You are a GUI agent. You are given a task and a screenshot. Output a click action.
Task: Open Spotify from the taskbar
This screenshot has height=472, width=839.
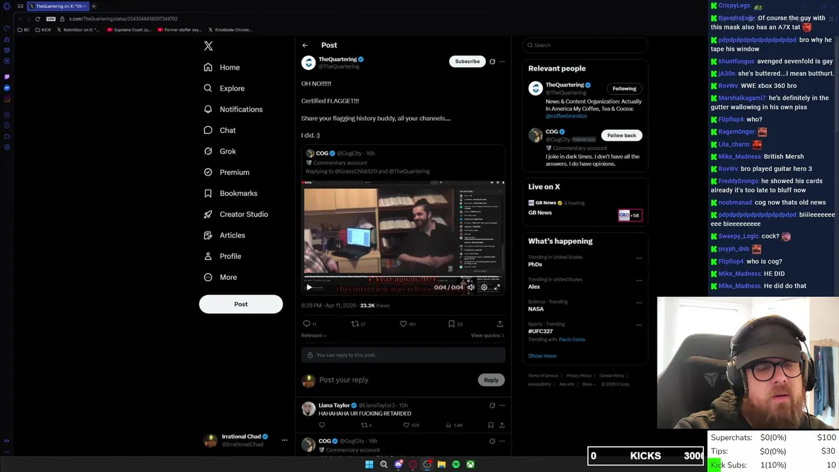pos(456,465)
